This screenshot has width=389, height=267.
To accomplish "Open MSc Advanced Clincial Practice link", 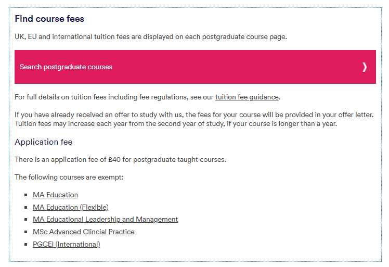I will coord(84,232).
